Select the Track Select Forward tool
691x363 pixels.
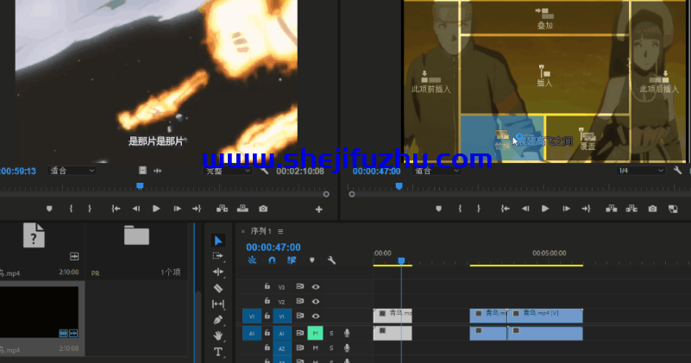[x=217, y=256]
